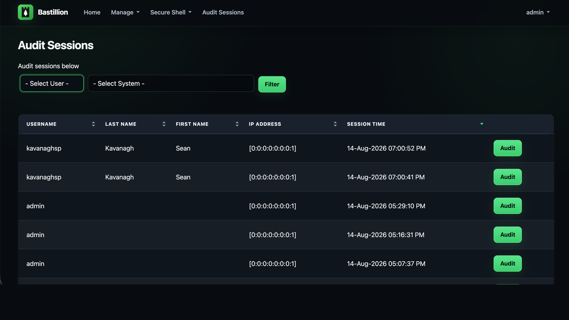Go to the Home page
Image resolution: width=569 pixels, height=320 pixels.
(92, 12)
